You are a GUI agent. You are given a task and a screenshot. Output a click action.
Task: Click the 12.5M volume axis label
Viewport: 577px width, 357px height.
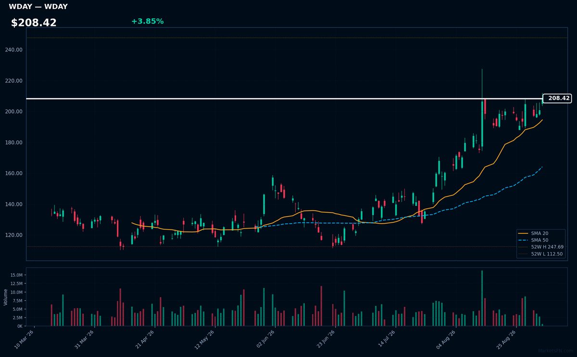click(16, 284)
